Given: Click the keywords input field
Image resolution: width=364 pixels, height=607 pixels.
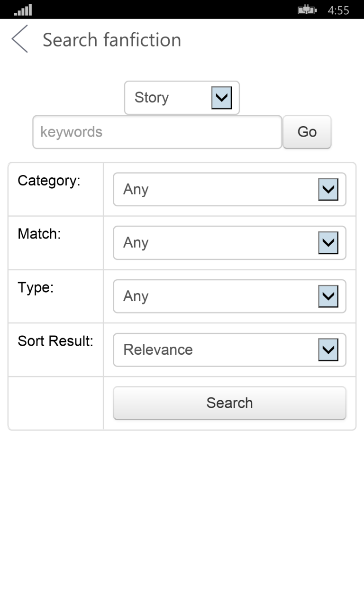Looking at the screenshot, I should point(156,132).
